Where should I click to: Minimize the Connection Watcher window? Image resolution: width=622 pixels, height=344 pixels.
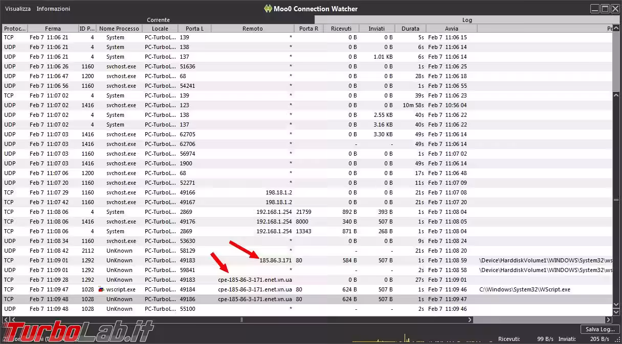click(x=595, y=9)
